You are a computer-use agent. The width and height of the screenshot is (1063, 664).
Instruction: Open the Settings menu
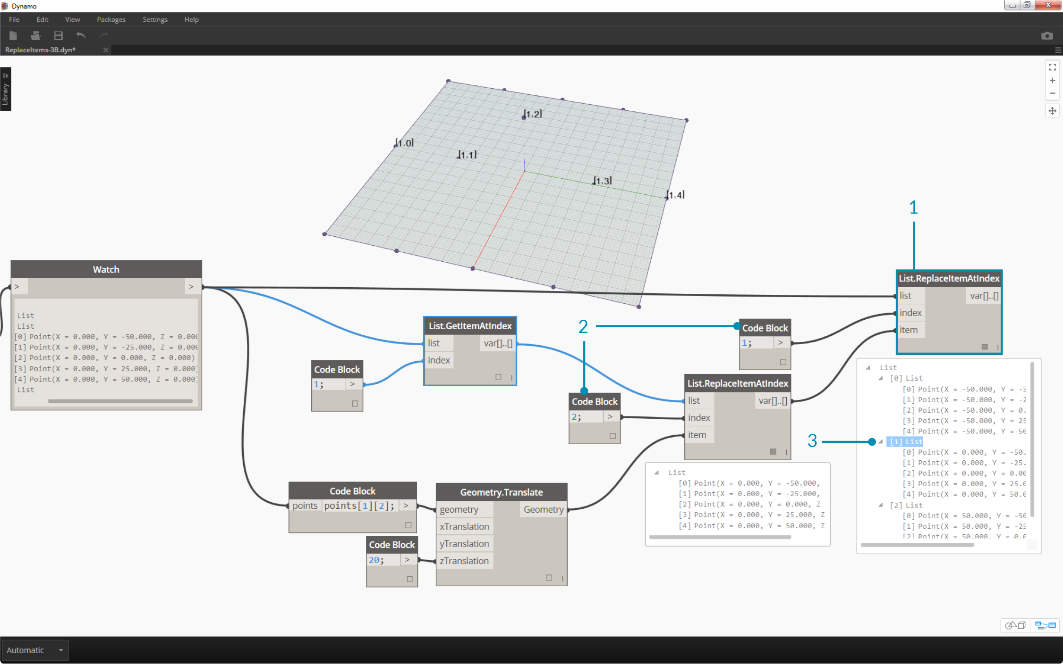pyautogui.click(x=155, y=19)
